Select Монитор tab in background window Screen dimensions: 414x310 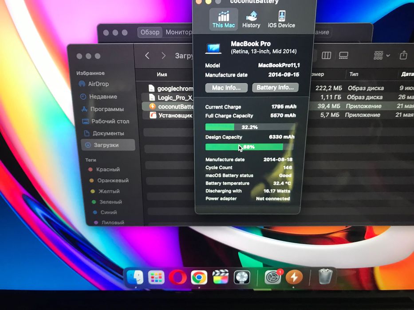[178, 32]
